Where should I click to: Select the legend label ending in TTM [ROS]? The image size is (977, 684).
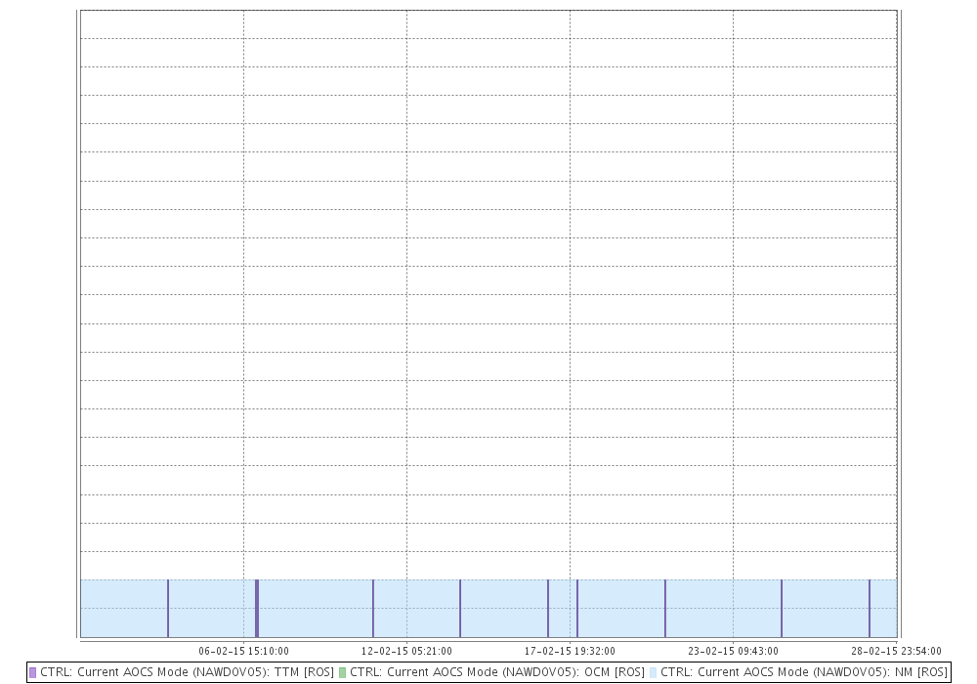tap(187, 672)
